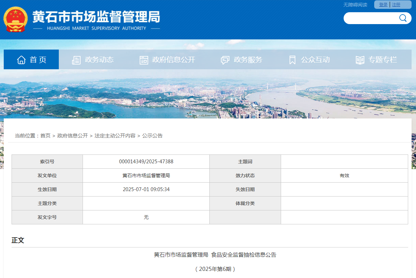Click the 主题词 label cell
This screenshot has height=278, width=416.
point(245,162)
